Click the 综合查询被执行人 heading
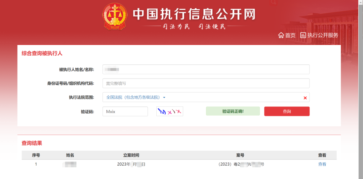Viewport: 363px width, 179px height. (42, 53)
